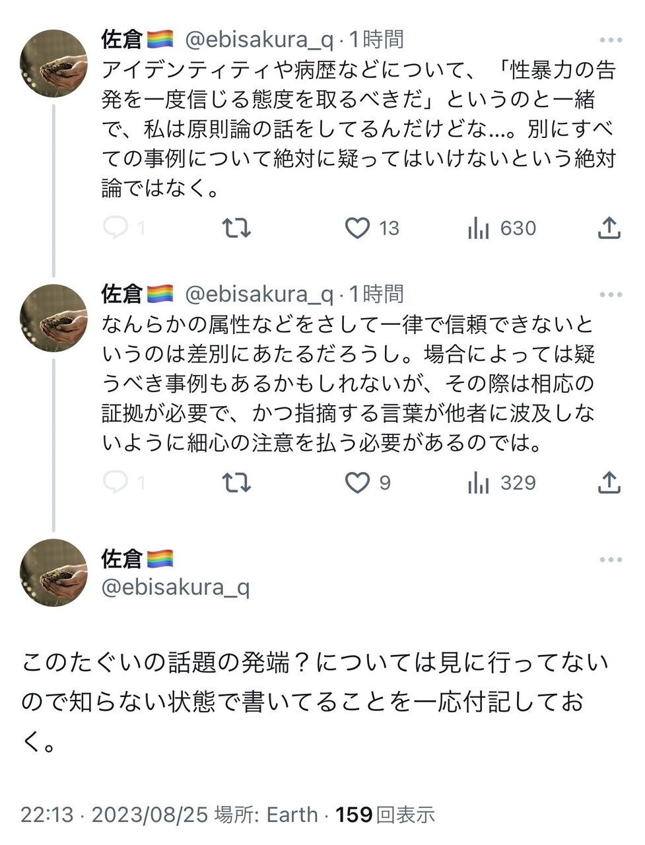Reply to the first tweet
Image resolution: width=645 pixels, height=845 pixels.
pos(116,228)
